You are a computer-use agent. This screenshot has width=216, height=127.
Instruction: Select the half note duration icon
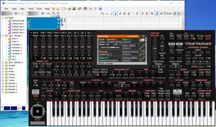coord(111,13)
